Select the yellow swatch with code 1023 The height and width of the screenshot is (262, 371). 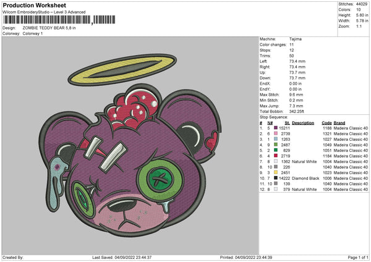point(276,173)
